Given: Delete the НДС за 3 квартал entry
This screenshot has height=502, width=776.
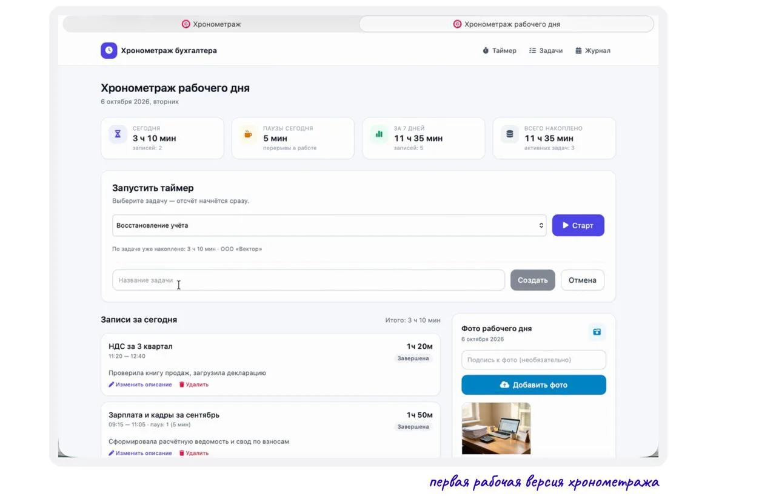Looking at the screenshot, I should click(x=194, y=385).
